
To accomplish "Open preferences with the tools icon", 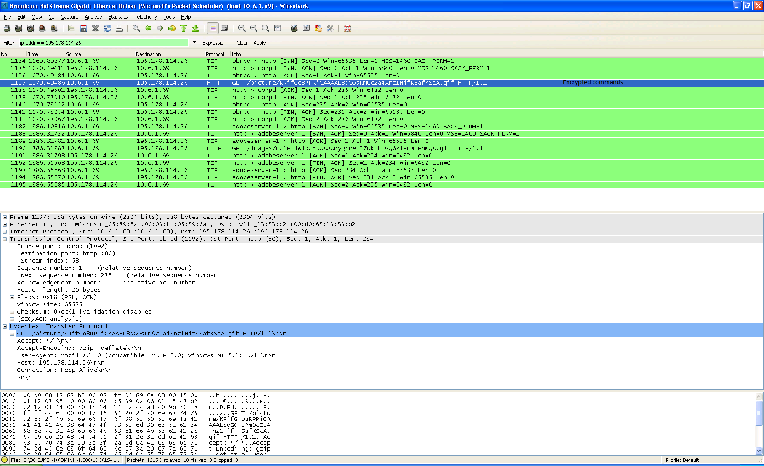I will (x=330, y=28).
